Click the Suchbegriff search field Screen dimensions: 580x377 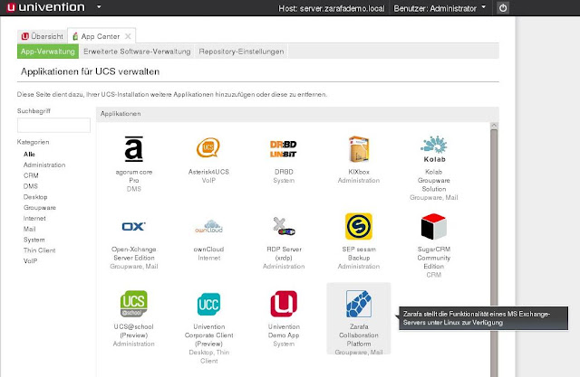(53, 125)
